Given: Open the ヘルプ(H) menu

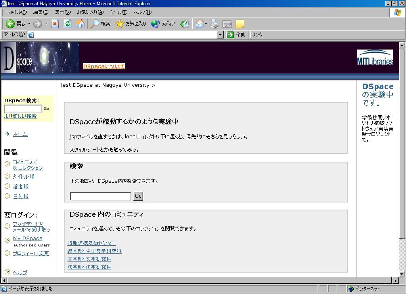Looking at the screenshot, I should tap(143, 12).
